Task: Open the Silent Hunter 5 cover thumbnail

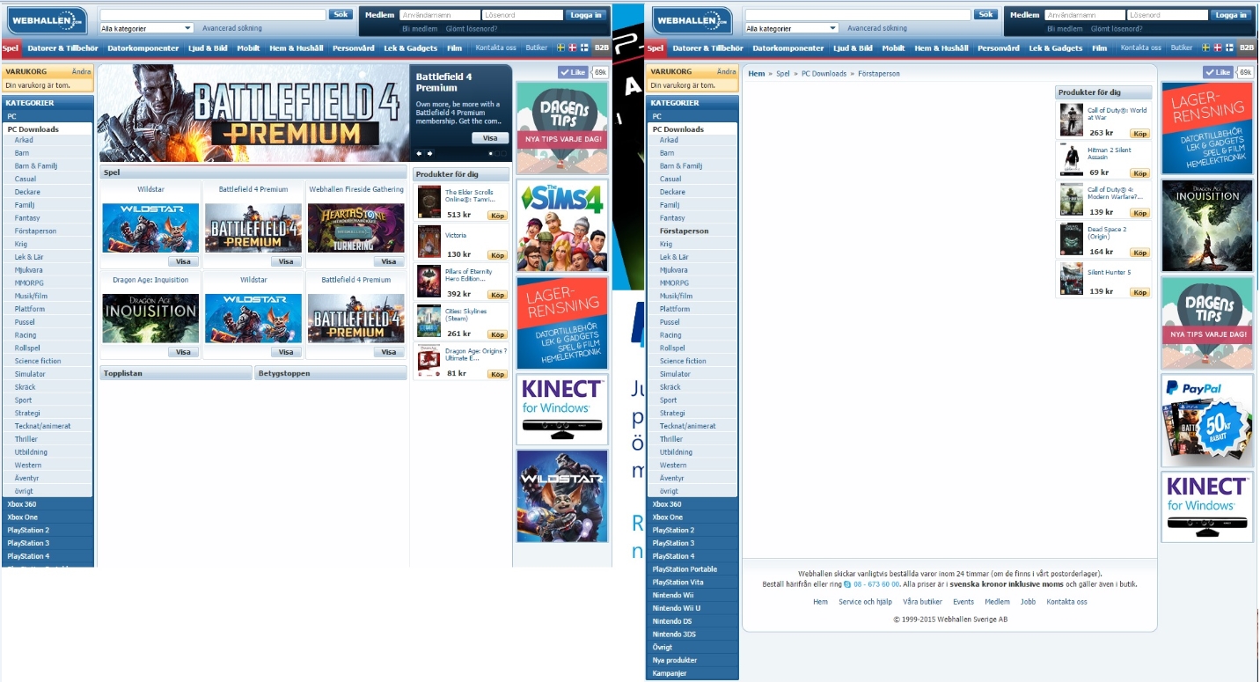Action: pos(1071,278)
